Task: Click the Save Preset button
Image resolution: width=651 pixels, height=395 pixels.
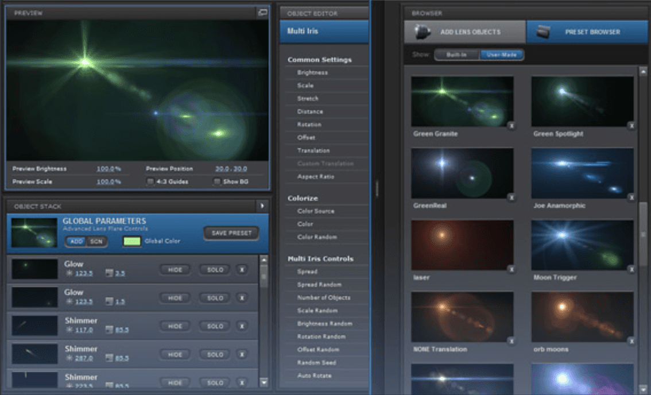Action: 231,233
